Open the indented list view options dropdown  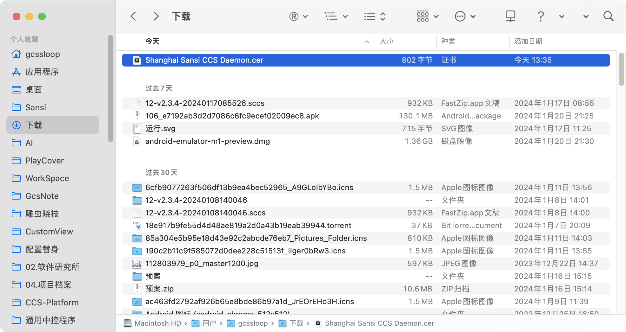point(336,16)
